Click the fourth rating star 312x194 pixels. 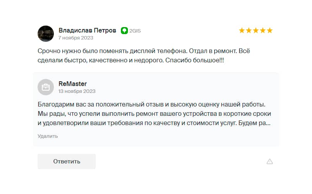tap(263, 30)
